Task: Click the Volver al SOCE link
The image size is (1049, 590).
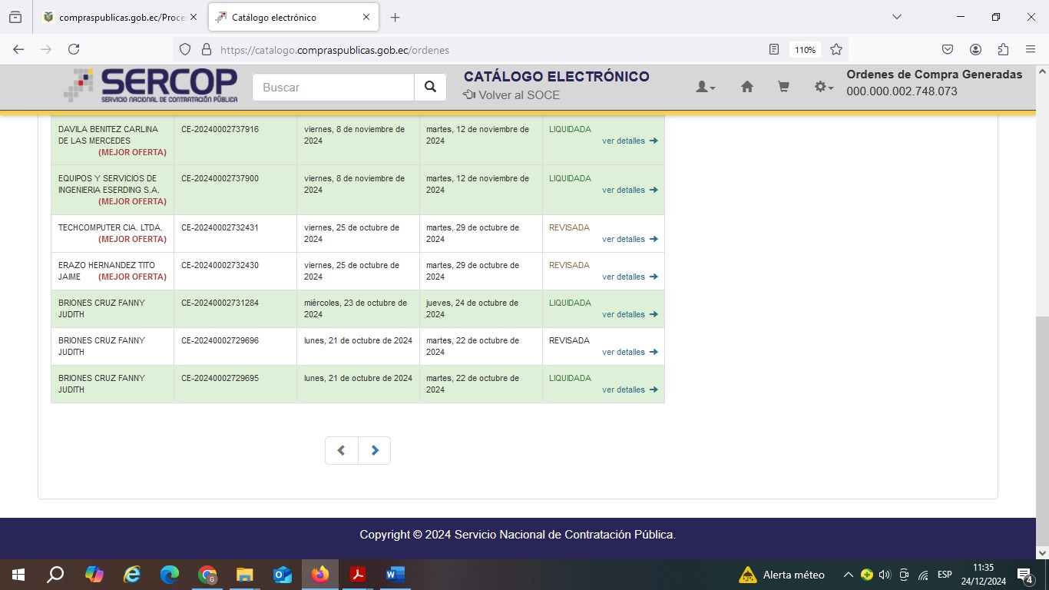Action: tap(511, 95)
